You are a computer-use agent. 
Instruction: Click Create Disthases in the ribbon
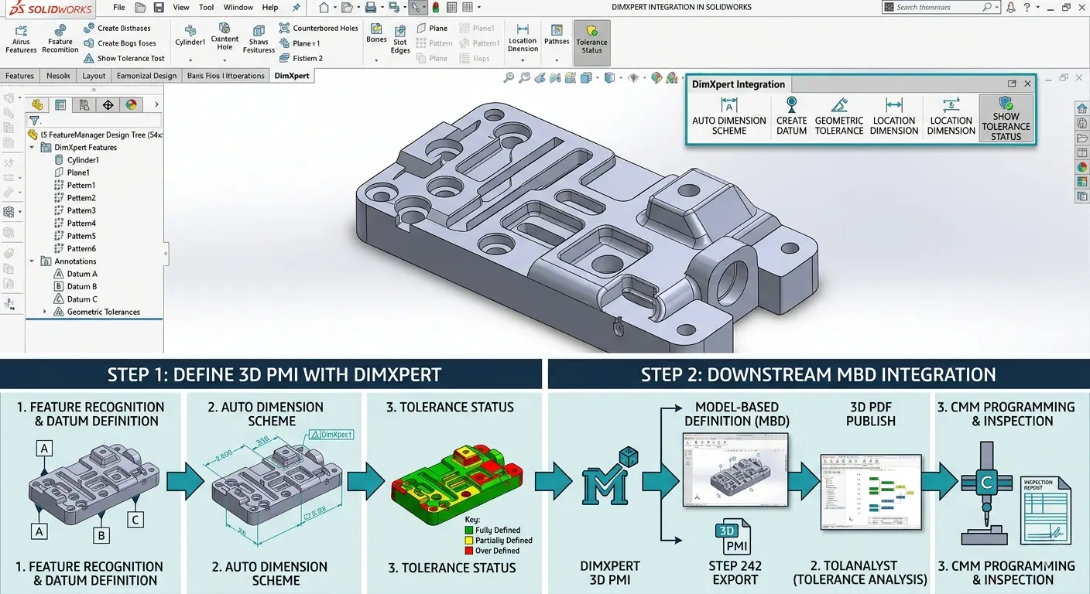pos(117,29)
